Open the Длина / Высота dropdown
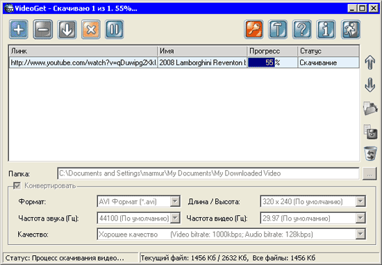The height and width of the screenshot is (265, 382). point(360,201)
